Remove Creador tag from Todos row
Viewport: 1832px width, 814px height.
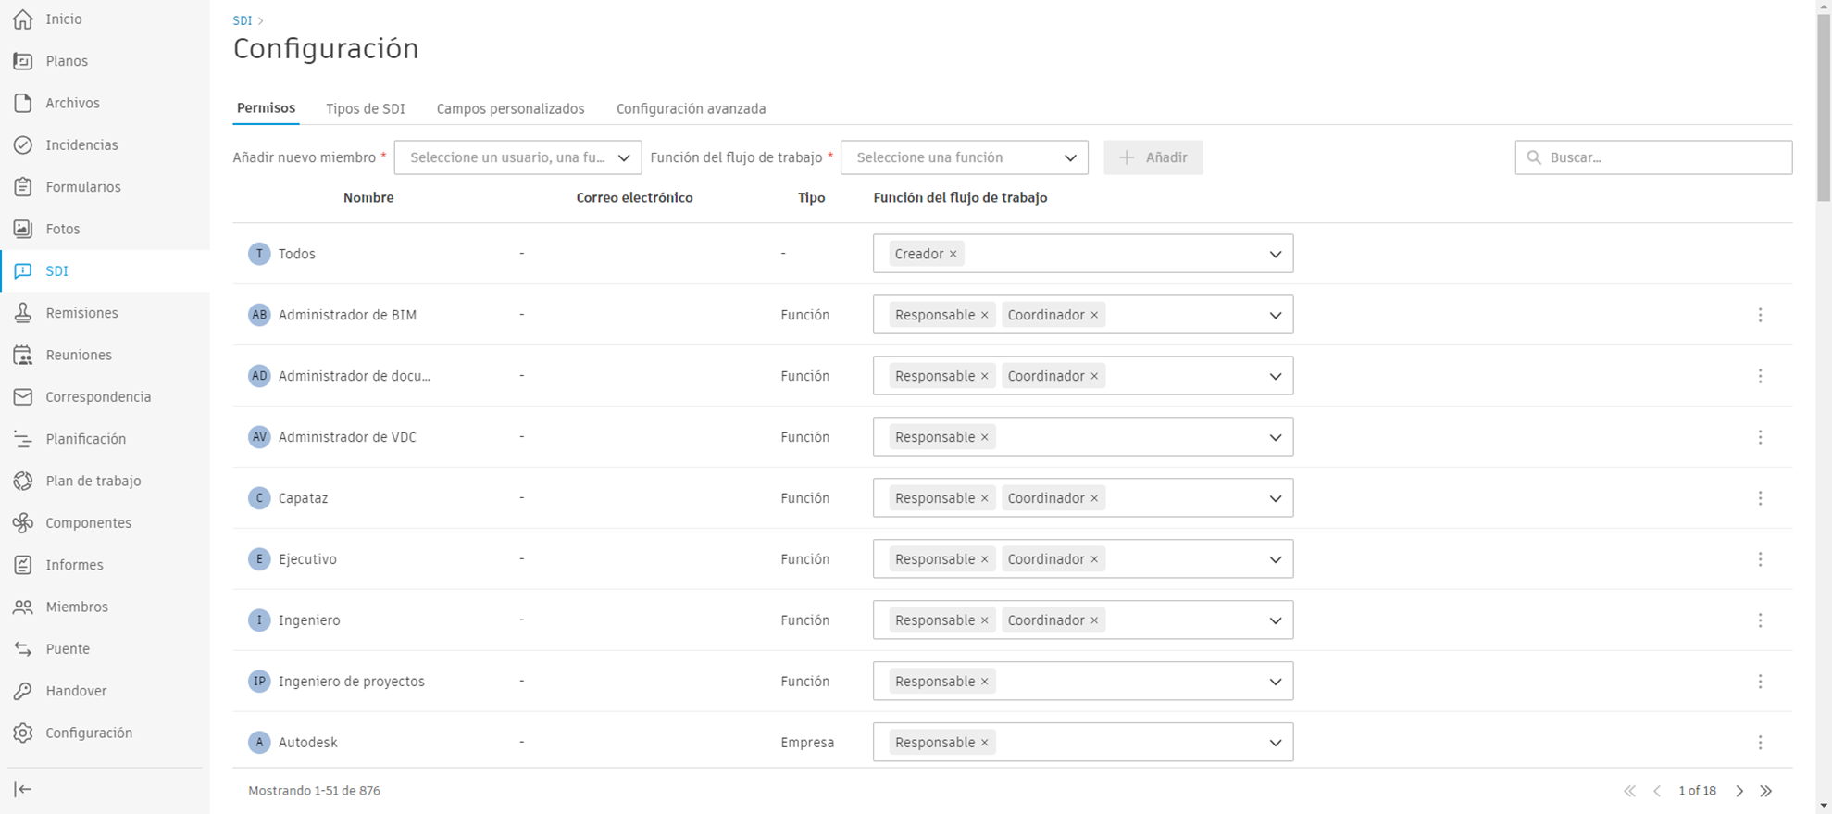(953, 254)
